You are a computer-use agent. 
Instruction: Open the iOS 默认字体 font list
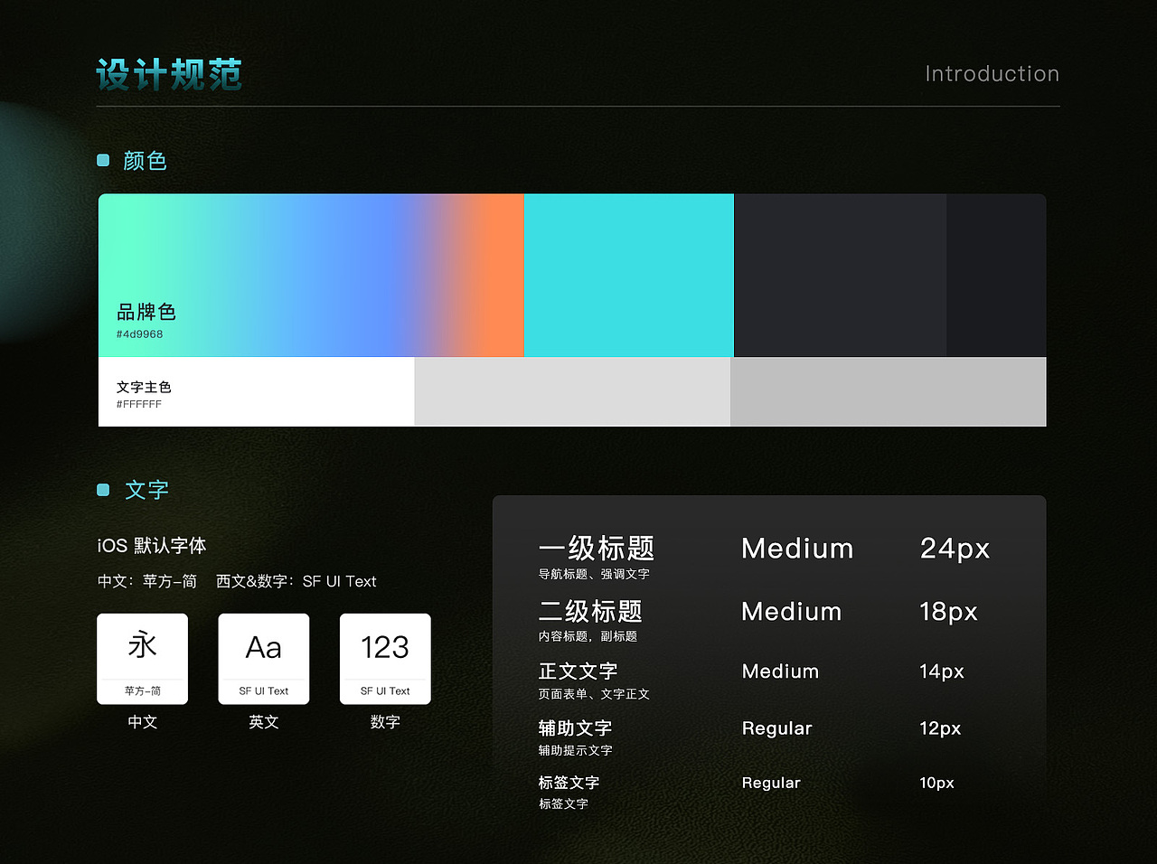151,545
